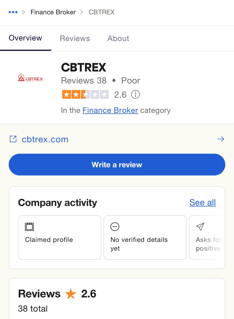Image resolution: width=234 pixels, height=319 pixels.
Task: Click the calendar icon on Claimed profile card
Action: (x=29, y=226)
